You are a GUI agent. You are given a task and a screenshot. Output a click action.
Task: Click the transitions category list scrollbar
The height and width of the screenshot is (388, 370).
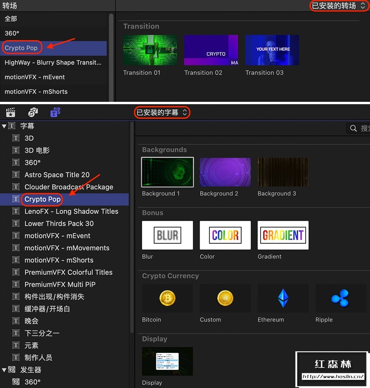tap(111, 56)
